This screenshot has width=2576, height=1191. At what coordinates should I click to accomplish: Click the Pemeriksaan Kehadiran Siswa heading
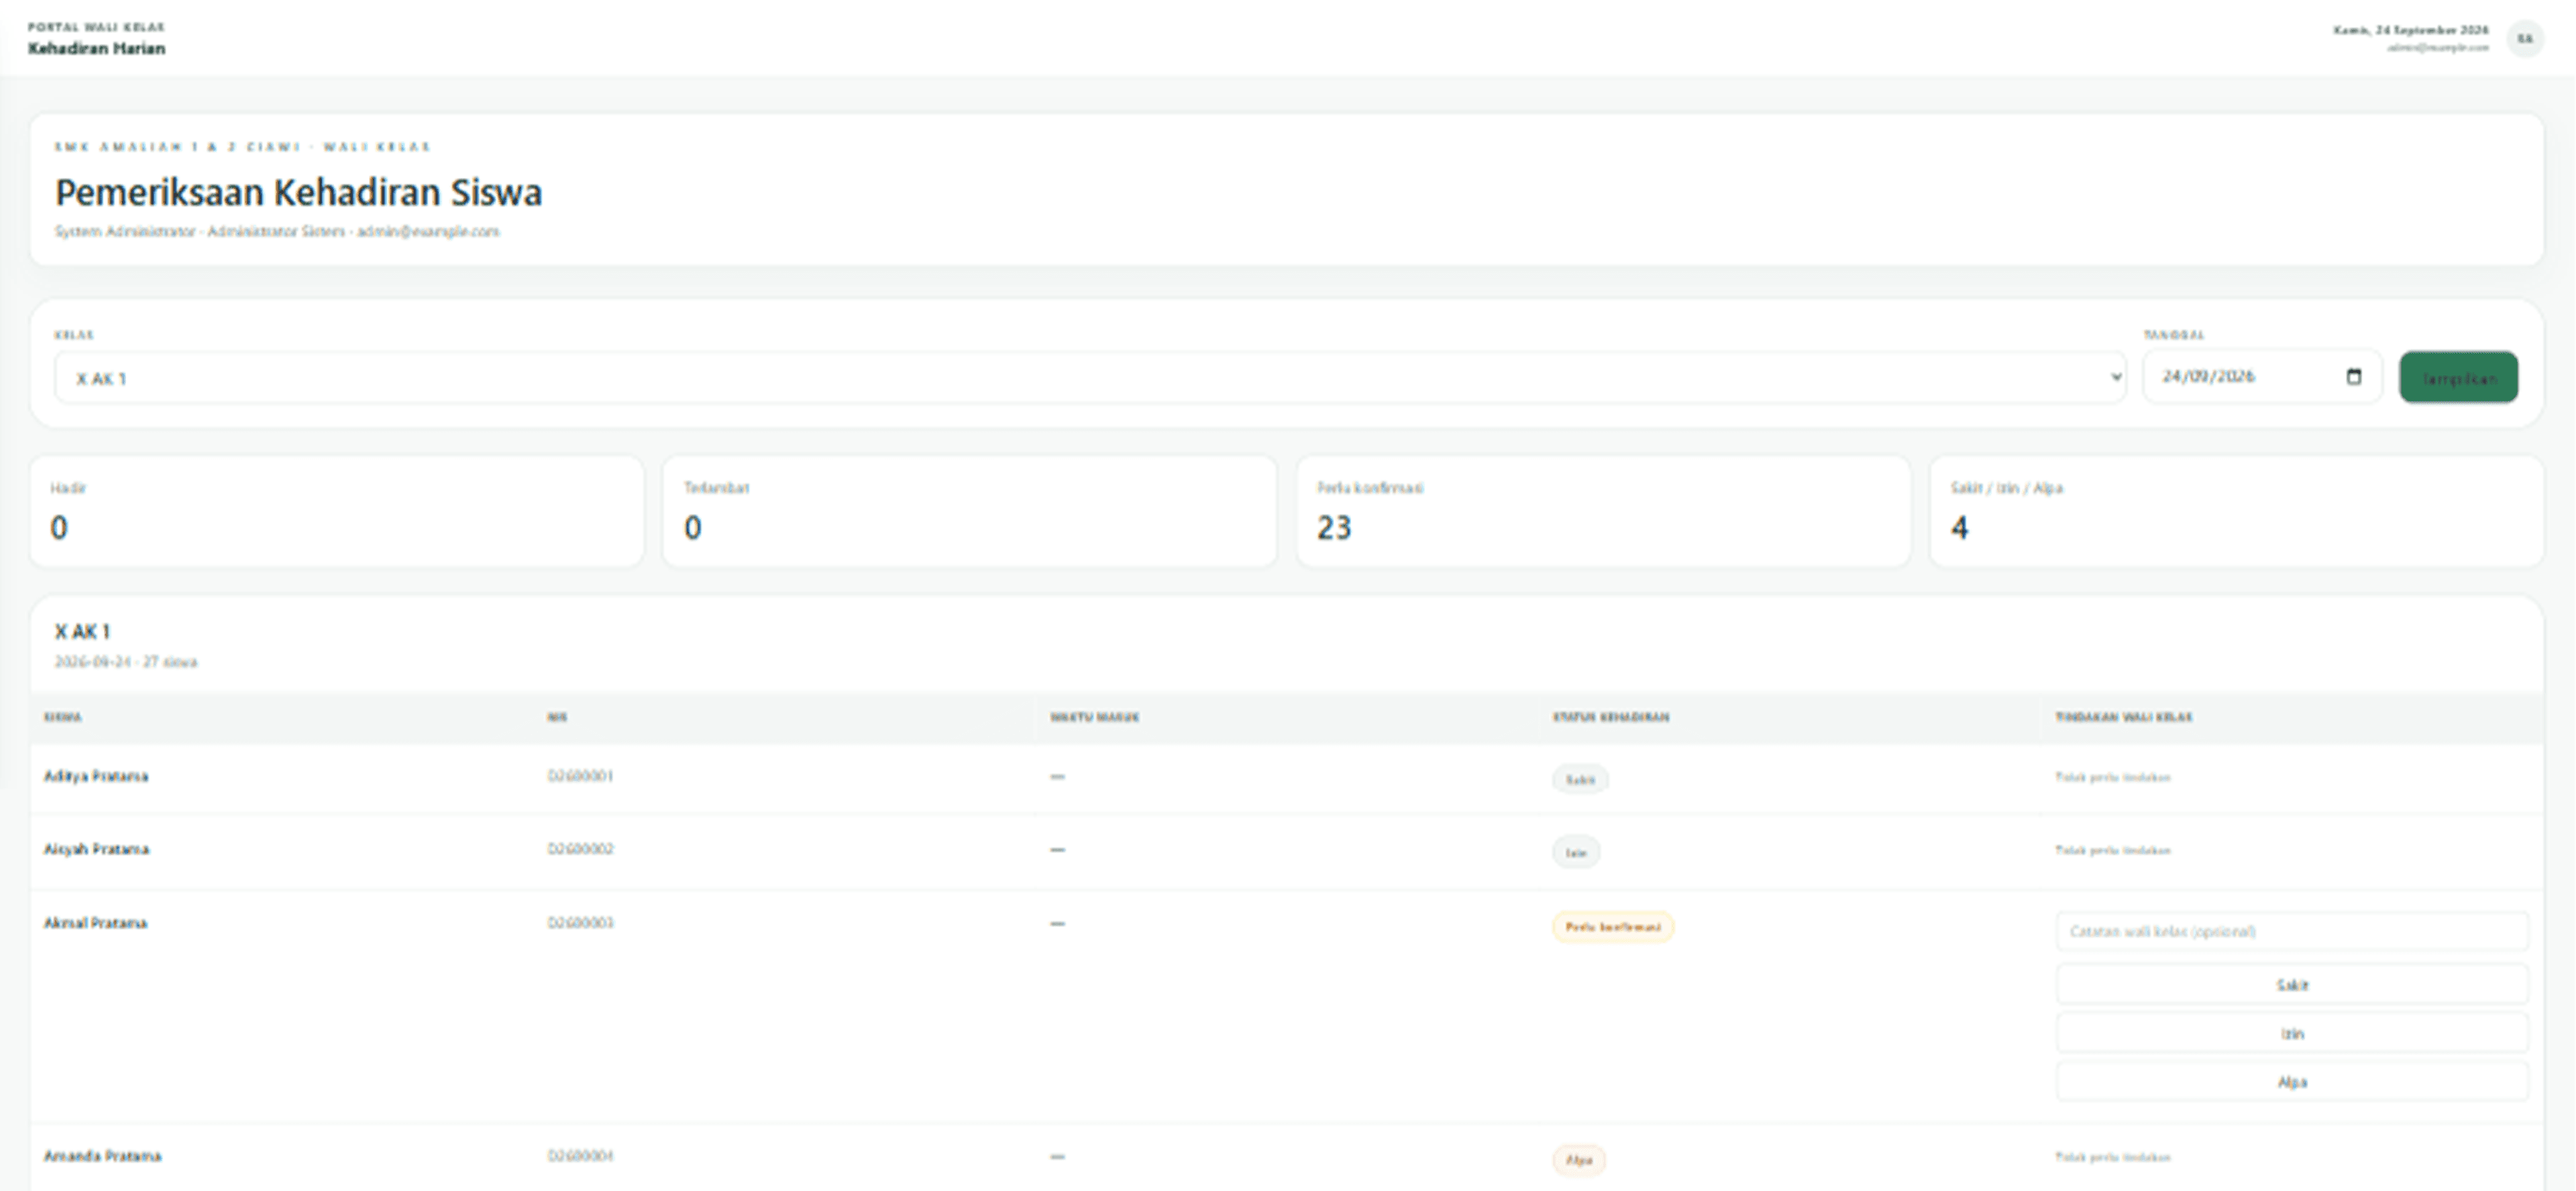pyautogui.click(x=298, y=192)
